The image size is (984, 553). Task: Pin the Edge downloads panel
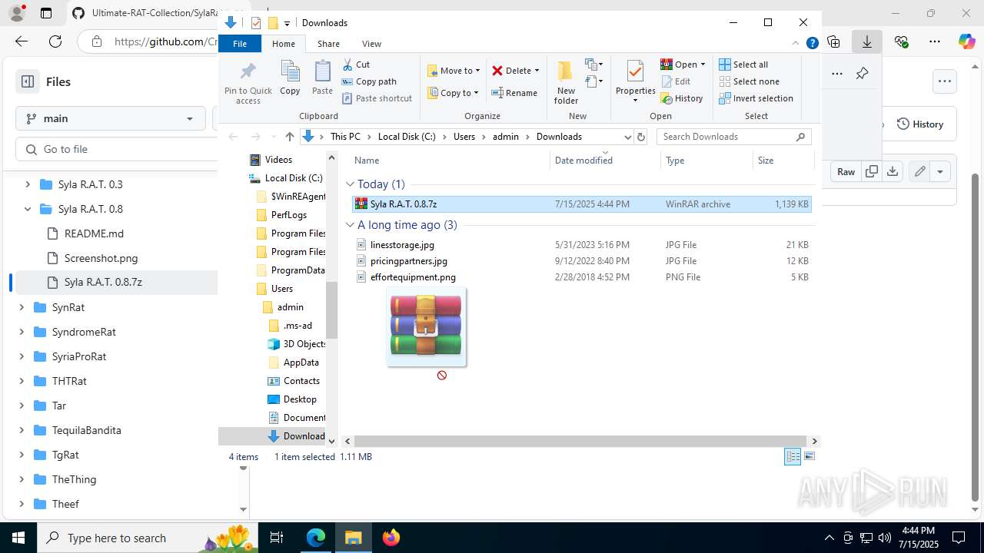tap(862, 74)
